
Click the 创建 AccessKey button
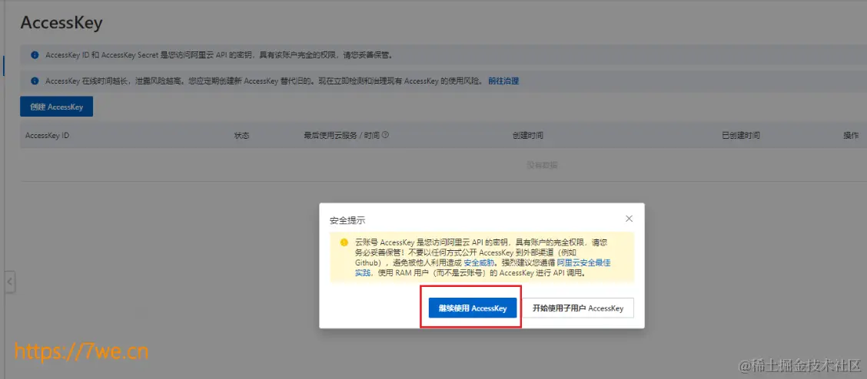click(x=56, y=107)
